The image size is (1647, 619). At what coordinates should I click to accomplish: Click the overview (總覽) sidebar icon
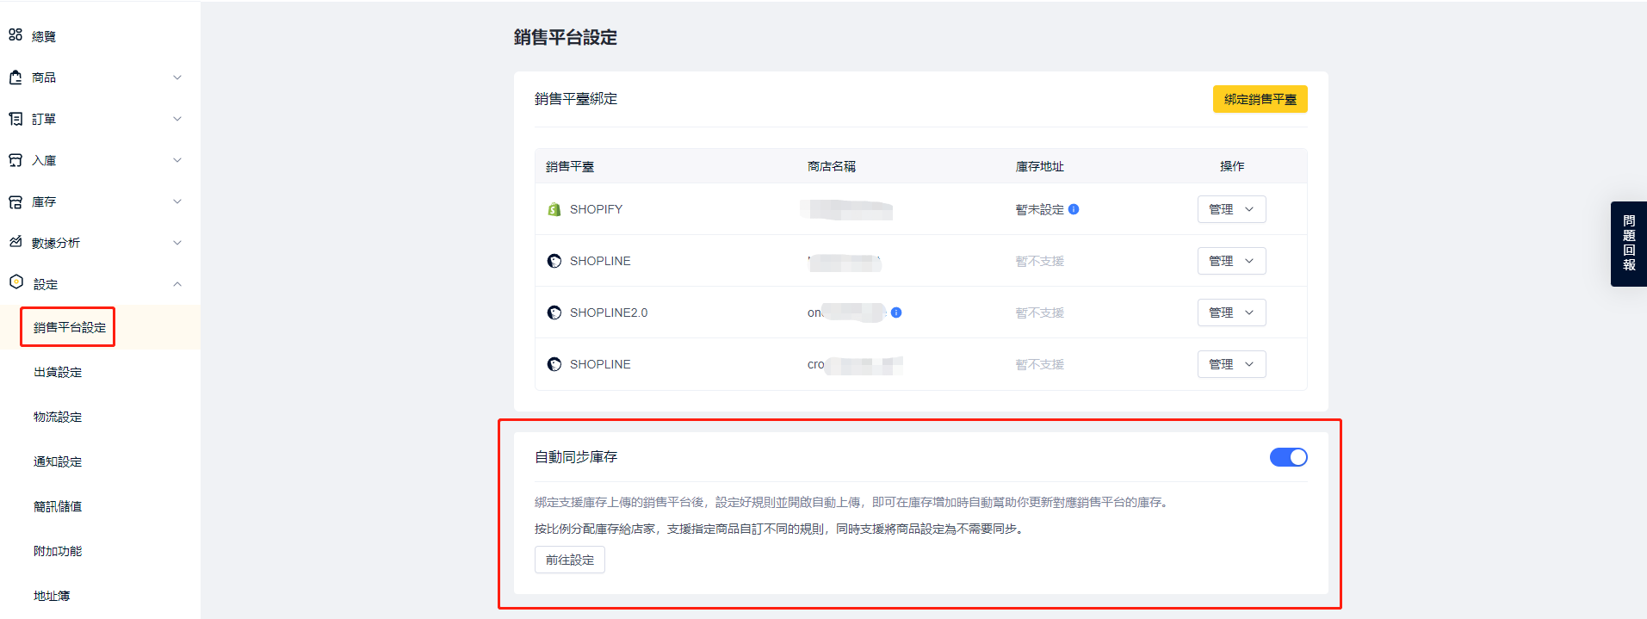[15, 35]
